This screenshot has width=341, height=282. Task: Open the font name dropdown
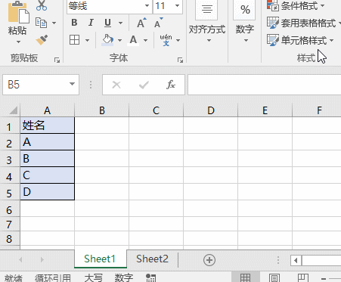click(x=147, y=5)
